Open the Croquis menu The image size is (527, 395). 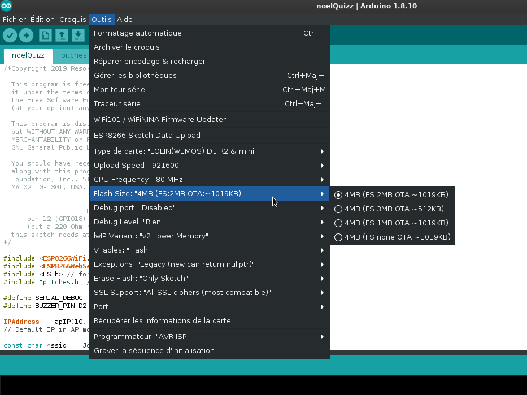tap(73, 20)
